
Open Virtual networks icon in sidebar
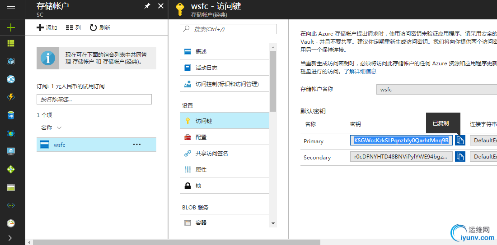11,205
